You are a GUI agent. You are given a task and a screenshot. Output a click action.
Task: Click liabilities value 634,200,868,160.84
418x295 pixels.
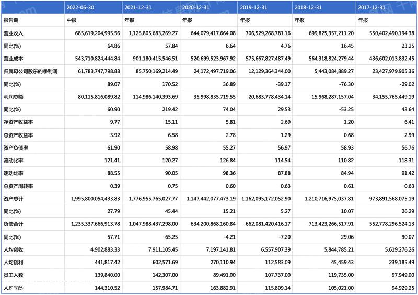213,224
